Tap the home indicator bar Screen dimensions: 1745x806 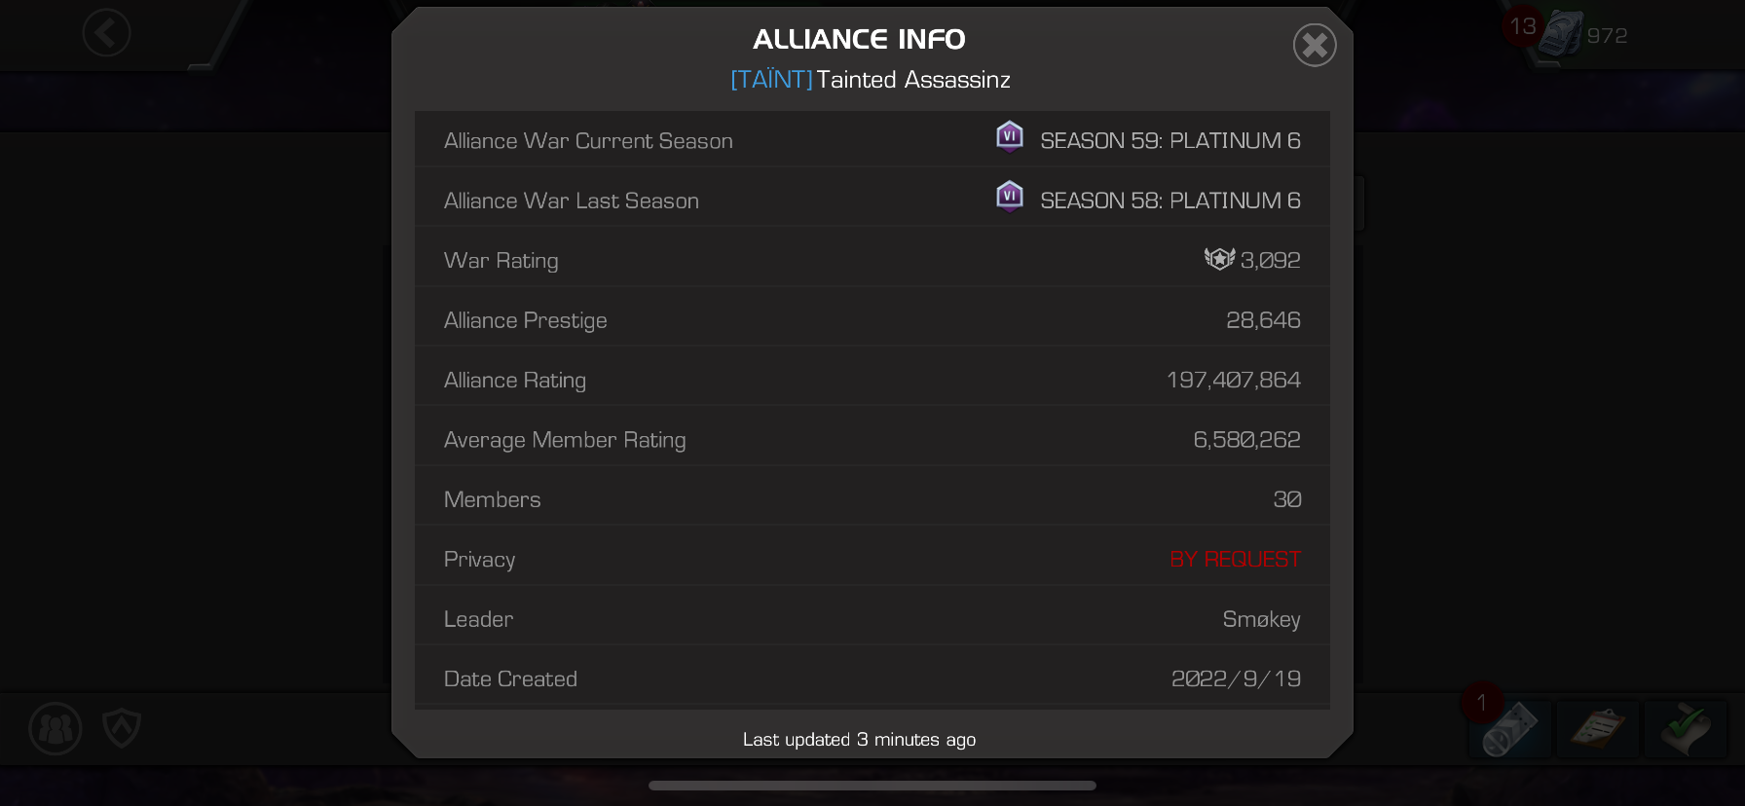pos(872,786)
